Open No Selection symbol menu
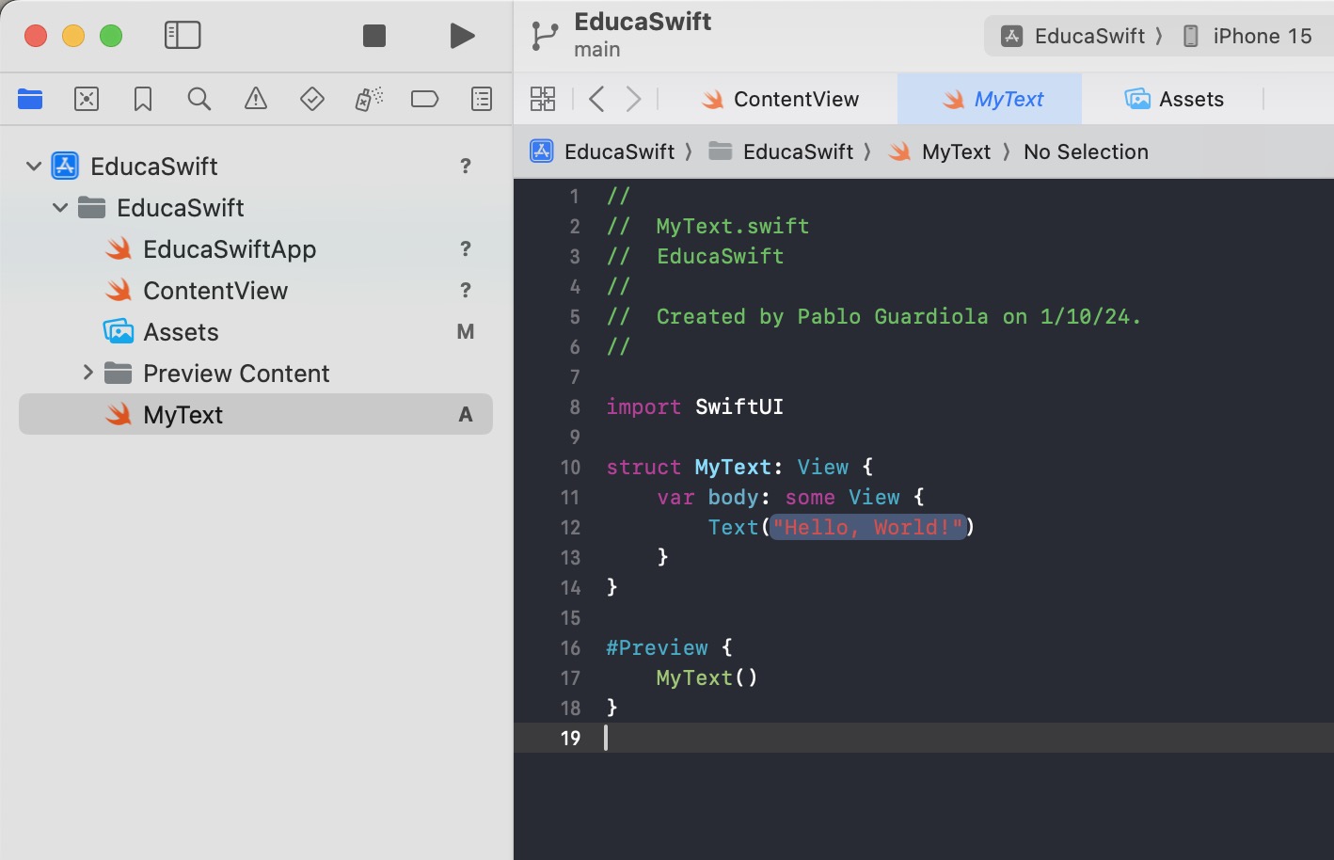The width and height of the screenshot is (1334, 860). pyautogui.click(x=1086, y=151)
